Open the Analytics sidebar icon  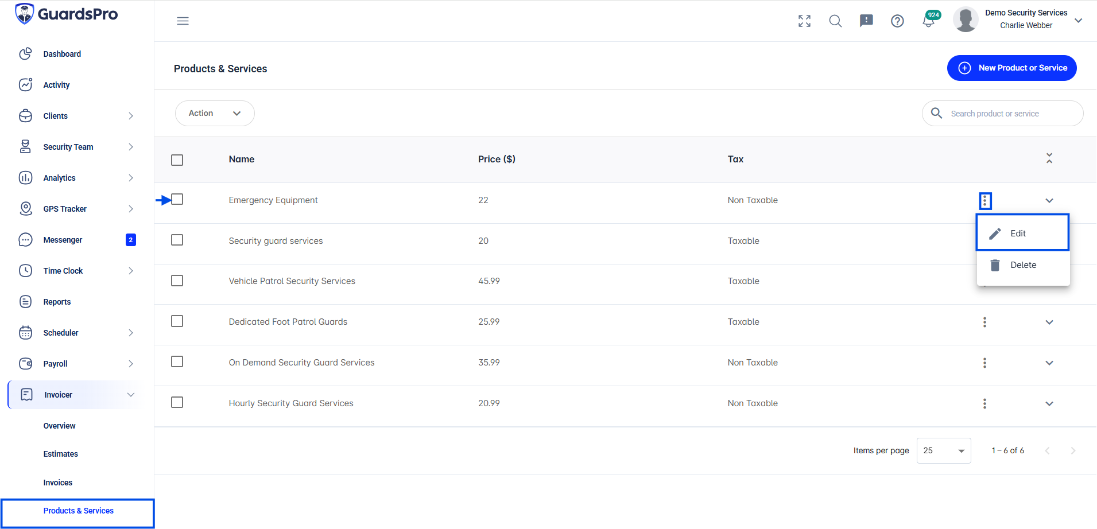25,178
